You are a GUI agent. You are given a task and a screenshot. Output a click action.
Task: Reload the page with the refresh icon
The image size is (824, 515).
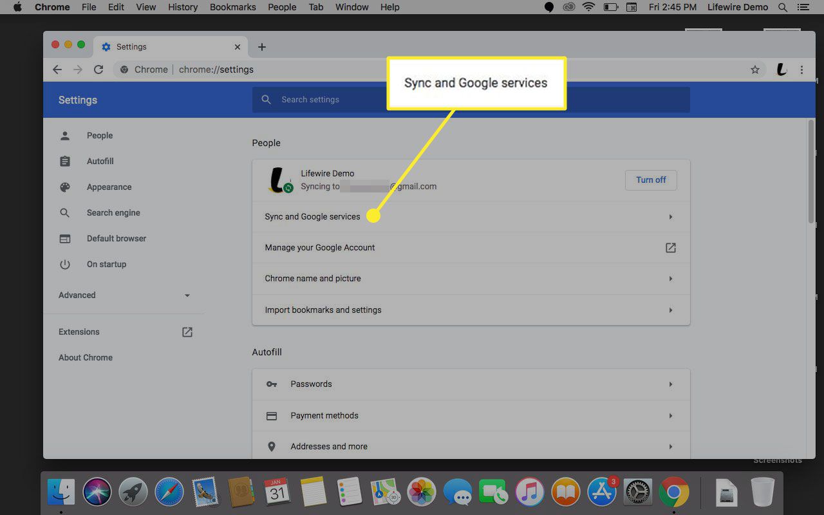(x=98, y=70)
